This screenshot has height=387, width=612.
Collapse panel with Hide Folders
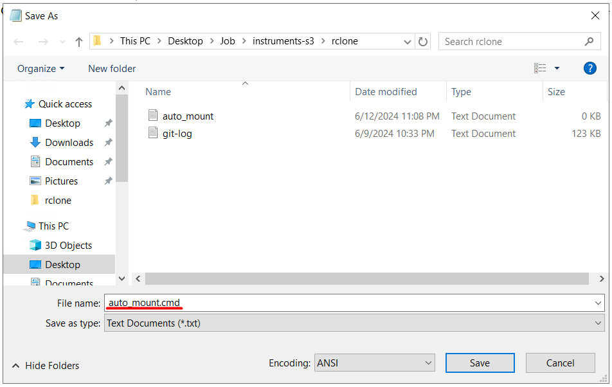tap(46, 366)
